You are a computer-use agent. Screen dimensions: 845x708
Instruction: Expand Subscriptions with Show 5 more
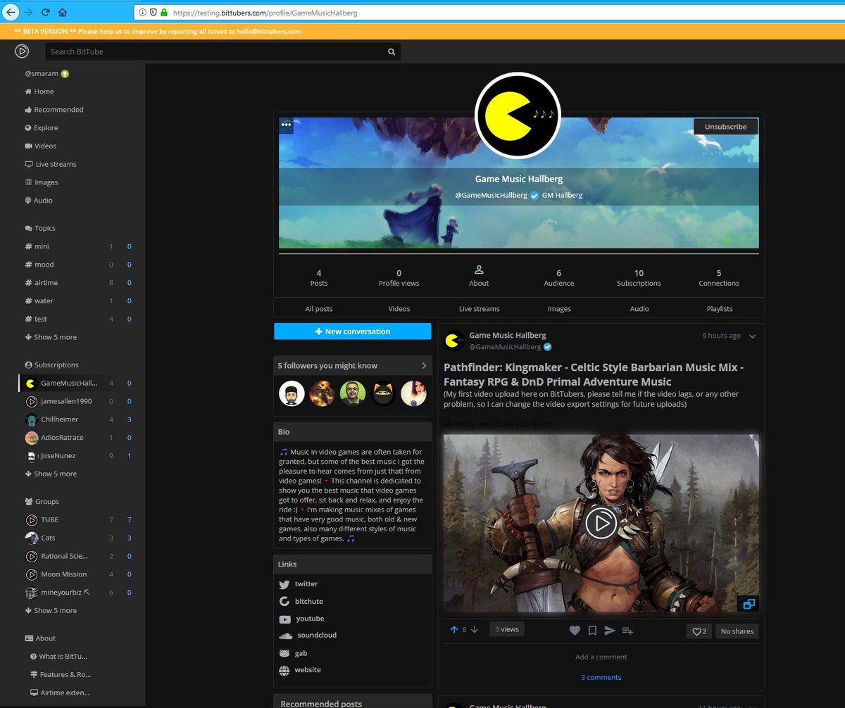(51, 474)
